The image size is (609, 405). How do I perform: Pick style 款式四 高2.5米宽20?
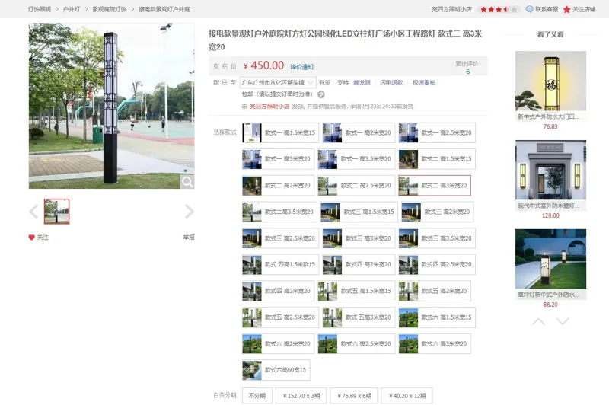click(437, 264)
